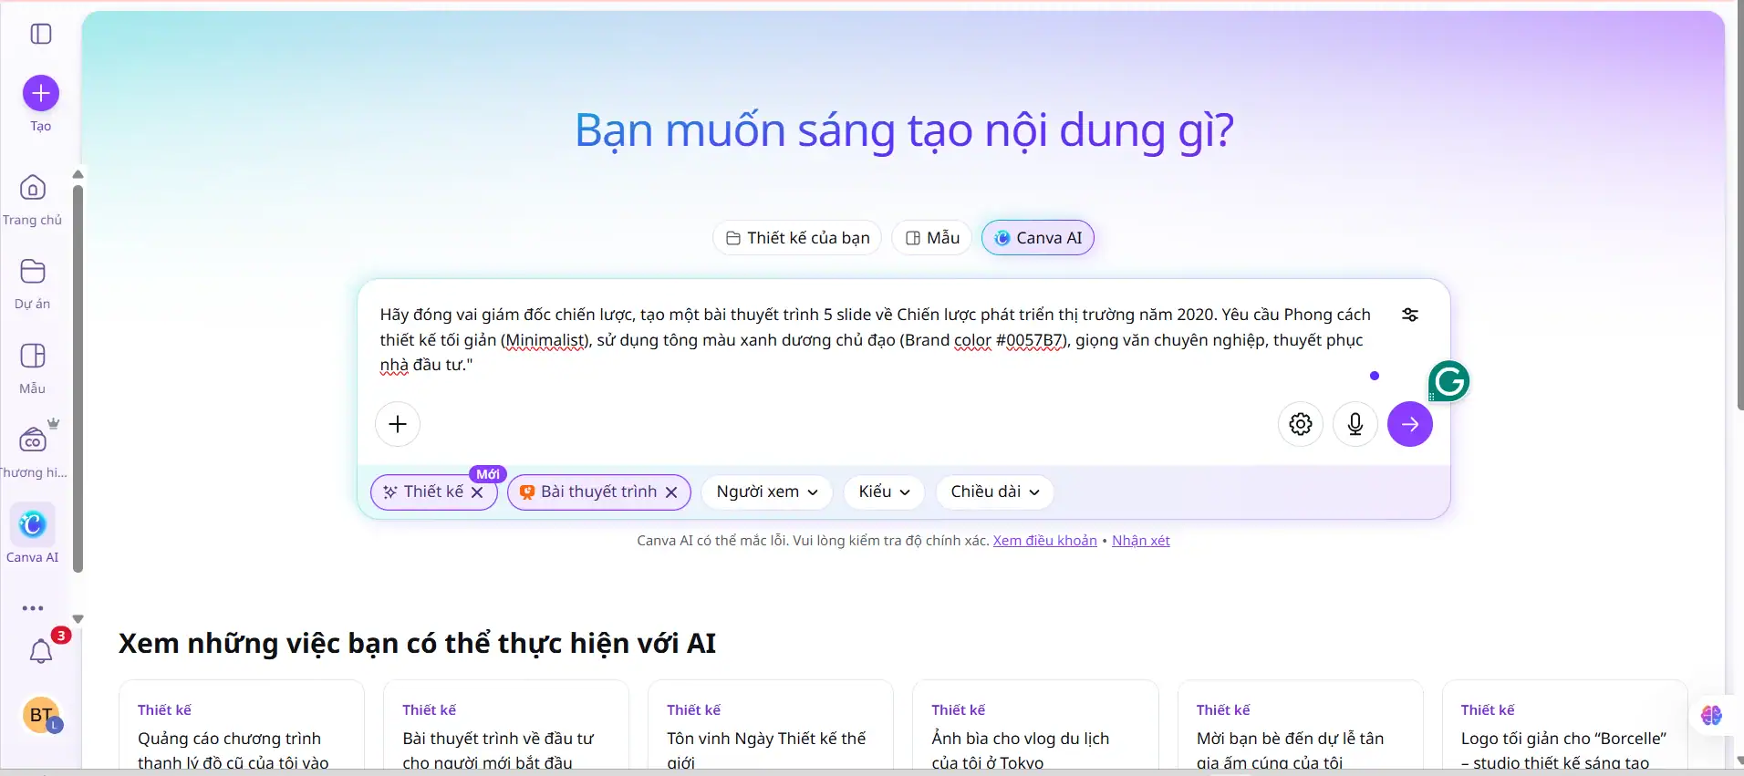This screenshot has width=1744, height=776.
Task: Click heading Xem những việc bạn có thể
Action: [x=417, y=644]
